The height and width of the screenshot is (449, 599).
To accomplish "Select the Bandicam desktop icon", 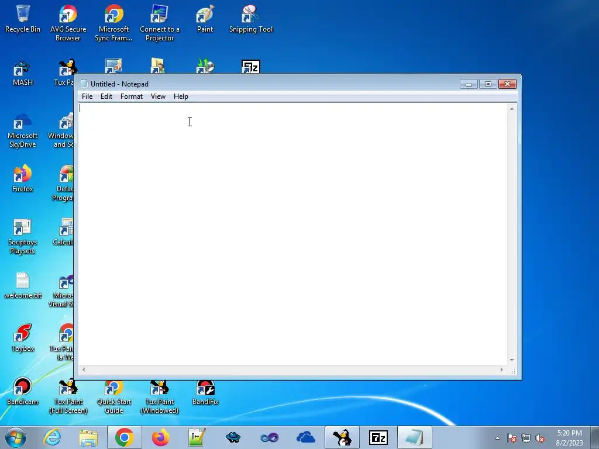I will point(23,391).
